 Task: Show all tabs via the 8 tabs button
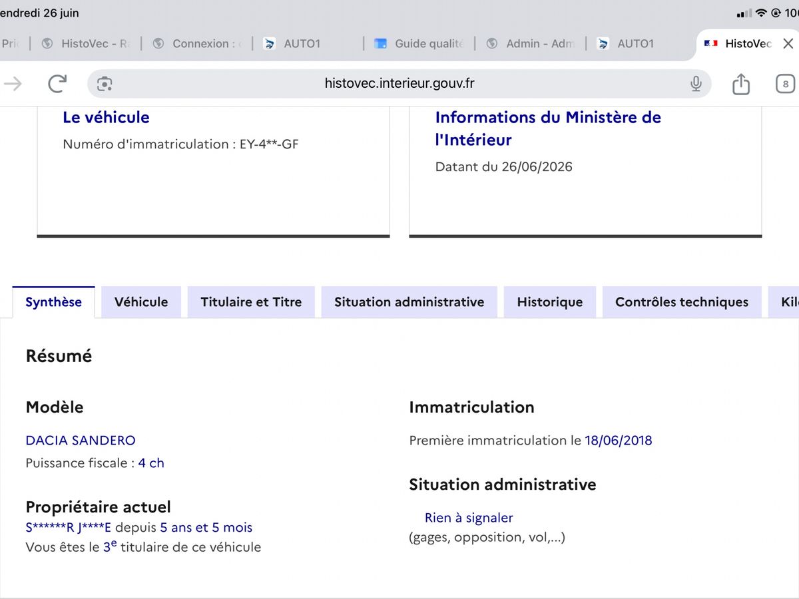coord(786,84)
